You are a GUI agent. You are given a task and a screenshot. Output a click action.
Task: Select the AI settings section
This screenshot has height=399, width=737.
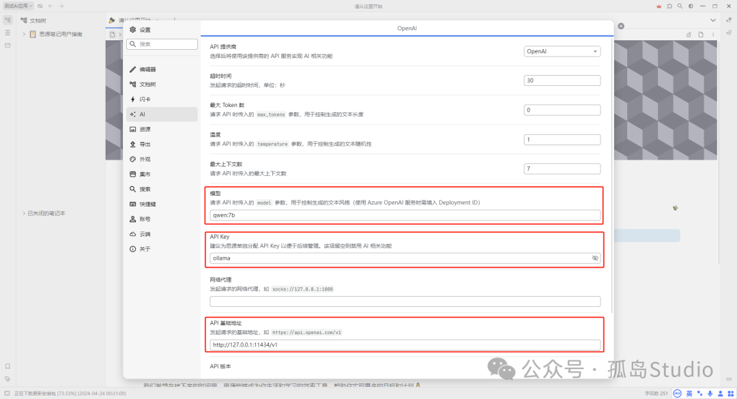tap(162, 114)
